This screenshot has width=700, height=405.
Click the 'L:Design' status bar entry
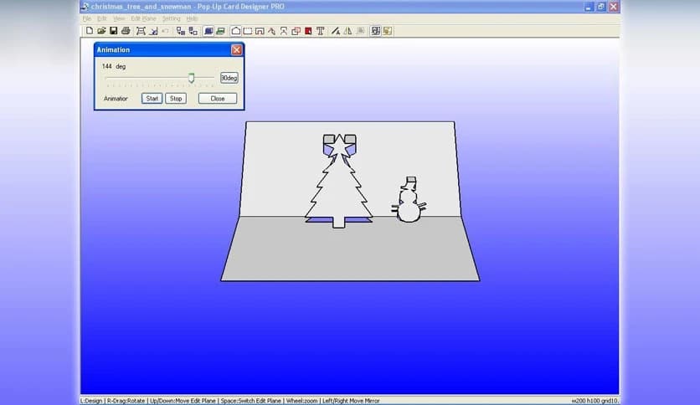click(x=91, y=401)
